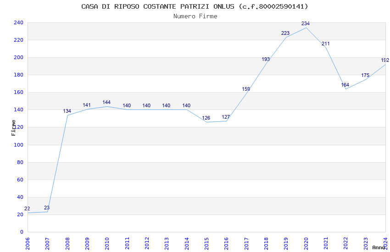This screenshot has height=252, width=390.
Task: Click the 140 data label above 2013
Action: click(x=166, y=105)
